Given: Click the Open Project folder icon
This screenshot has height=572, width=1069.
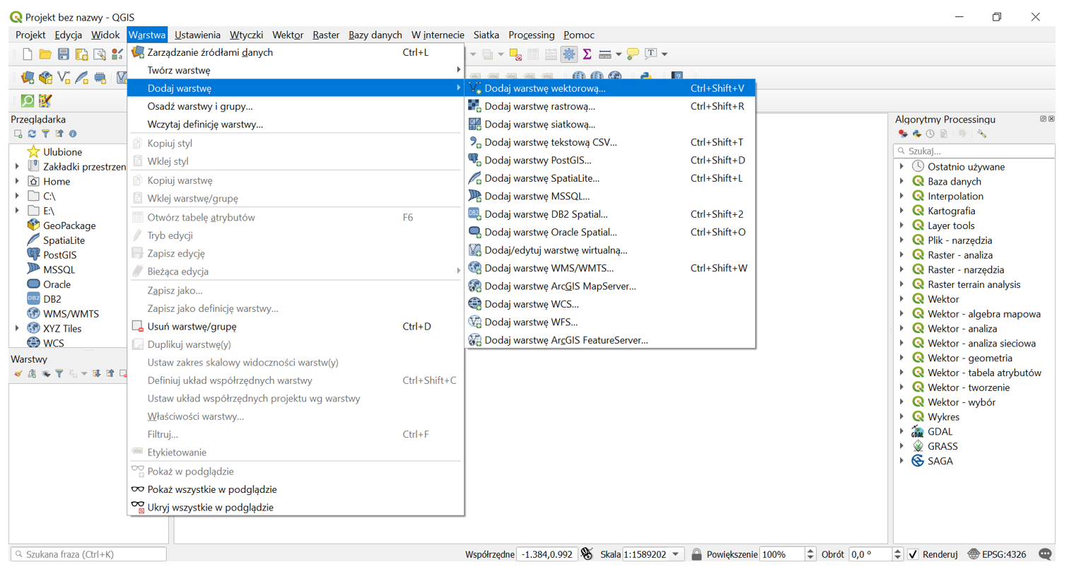Looking at the screenshot, I should (x=45, y=54).
